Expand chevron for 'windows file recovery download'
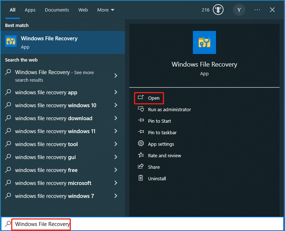Image resolution: width=285 pixels, height=231 pixels. coord(116,118)
